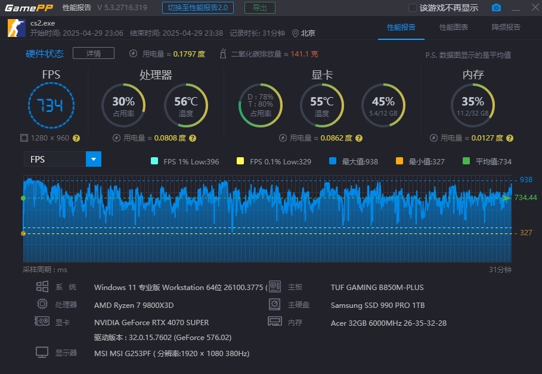Screen dimensions: 542x374
Task: Click the orange 最小值 legend swatch
Action: 399,161
